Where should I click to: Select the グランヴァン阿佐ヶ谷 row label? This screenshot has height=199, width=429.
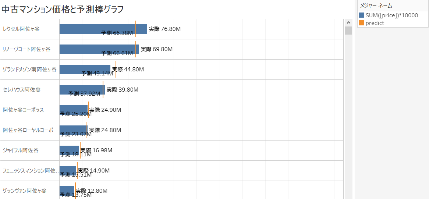tap(24, 191)
